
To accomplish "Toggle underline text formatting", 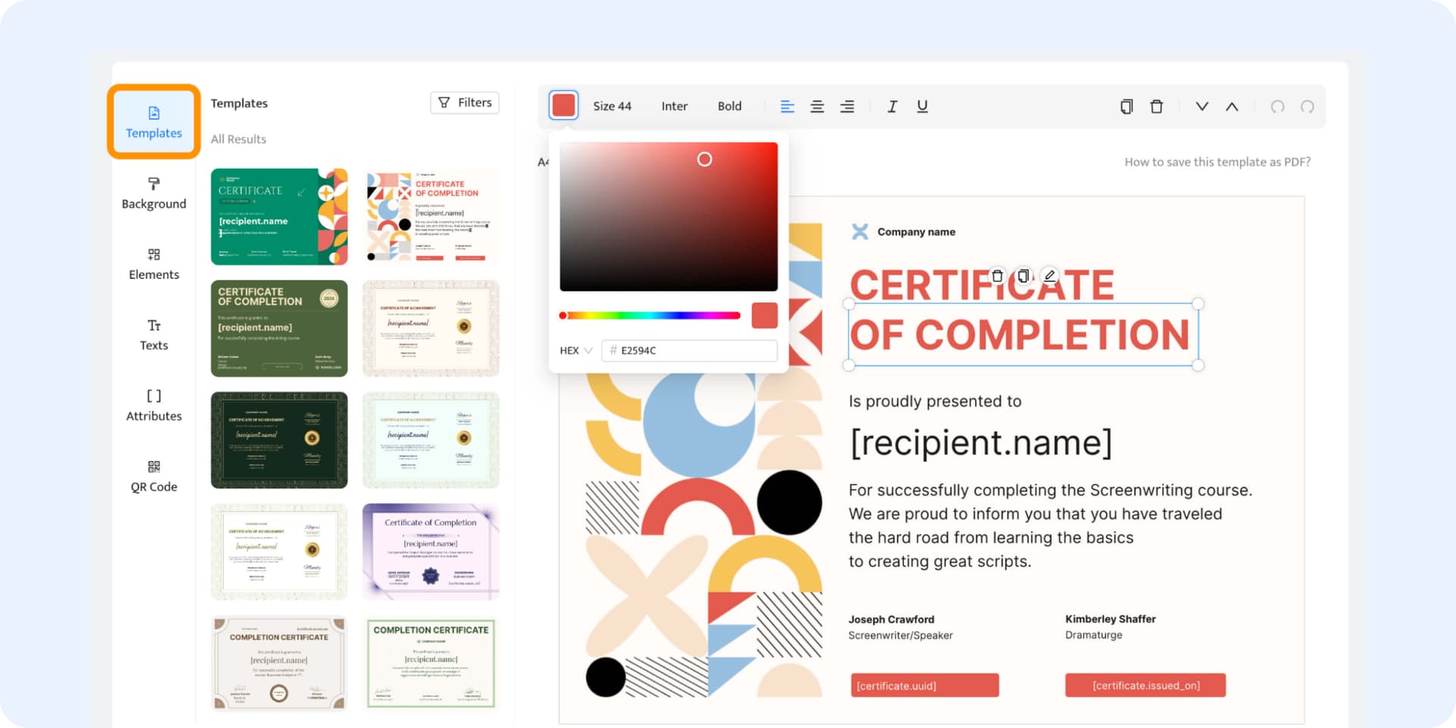I will [922, 107].
